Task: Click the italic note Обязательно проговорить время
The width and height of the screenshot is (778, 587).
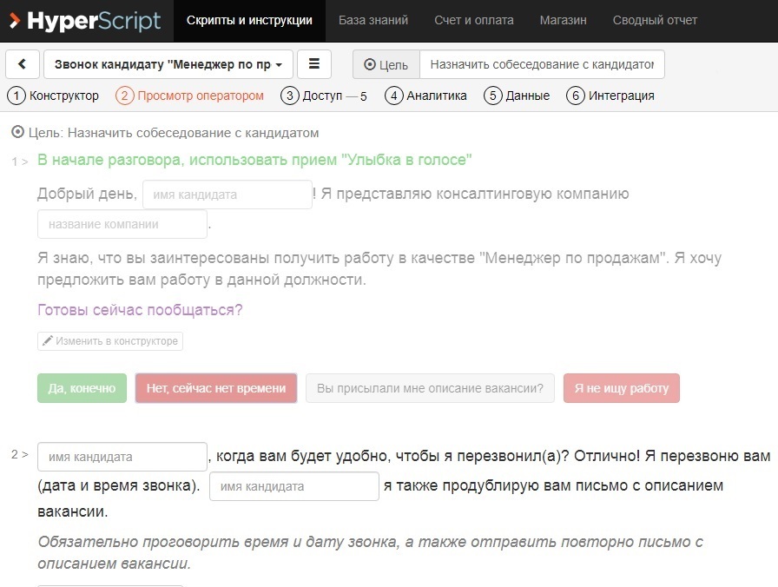Action: tap(370, 552)
